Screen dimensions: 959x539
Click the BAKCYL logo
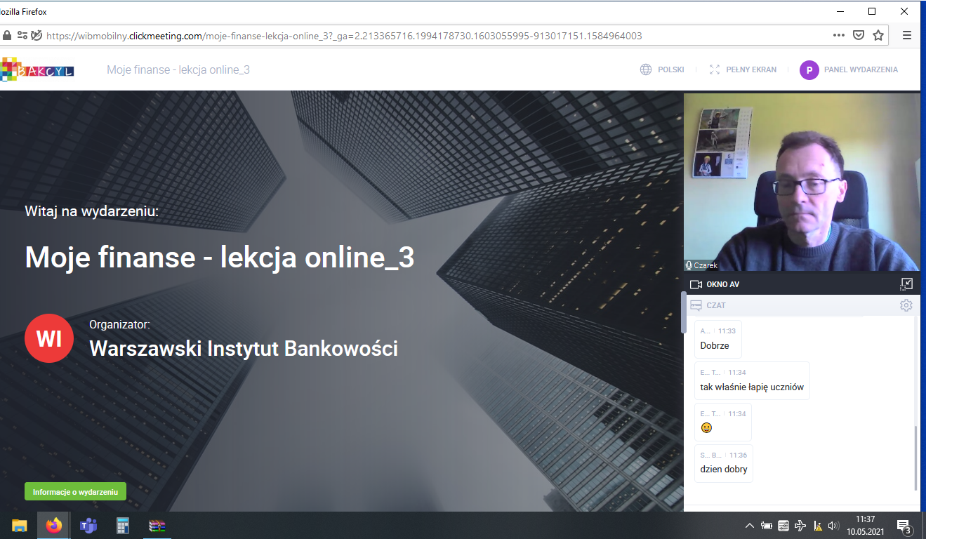click(37, 69)
